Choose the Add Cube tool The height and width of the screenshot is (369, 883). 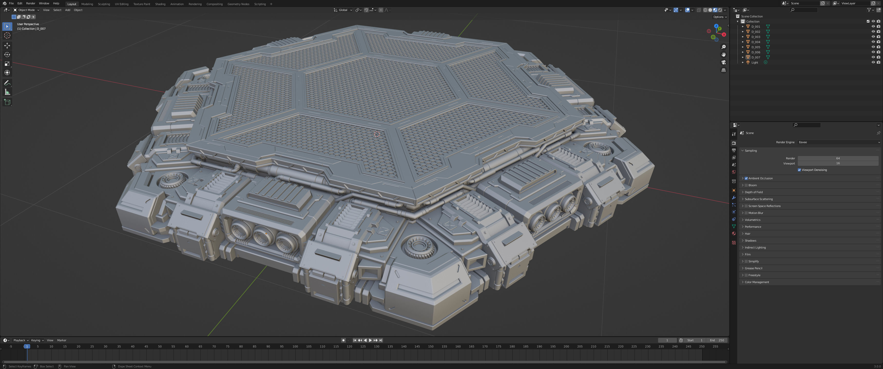pyautogui.click(x=7, y=102)
